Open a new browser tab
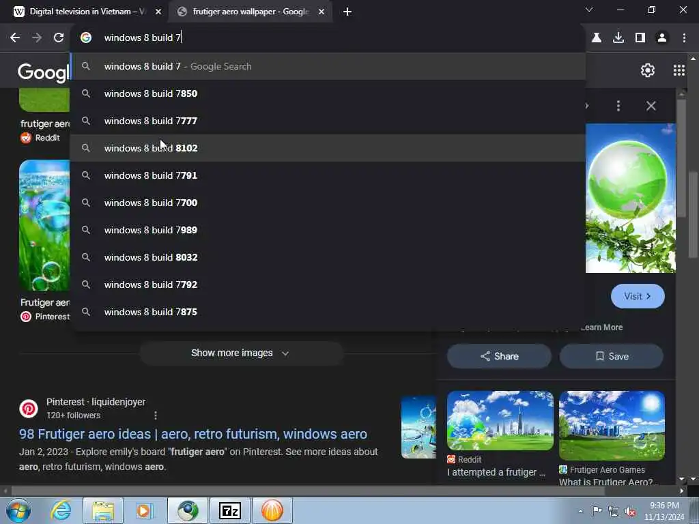This screenshot has height=524, width=699. click(x=347, y=12)
